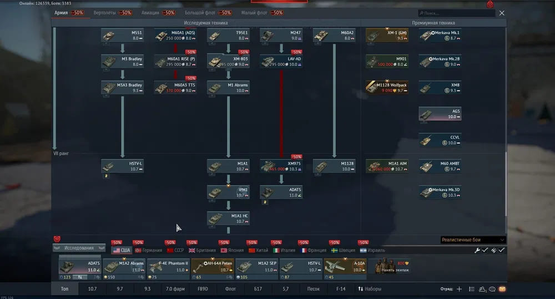Image resolution: width=555 pixels, height=299 pixels.
Task: Open the Реалистичные бои game mode dropdown
Action: coord(473,240)
